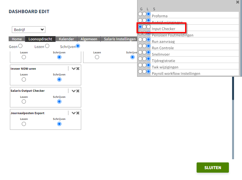Select L radio for Input Checker
The width and height of the screenshot is (242, 180).
click(144, 27)
